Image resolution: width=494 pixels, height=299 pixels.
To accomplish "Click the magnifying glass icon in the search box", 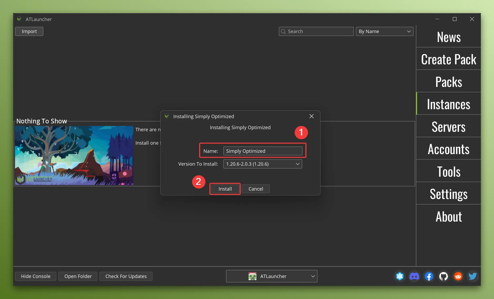I will [x=284, y=31].
